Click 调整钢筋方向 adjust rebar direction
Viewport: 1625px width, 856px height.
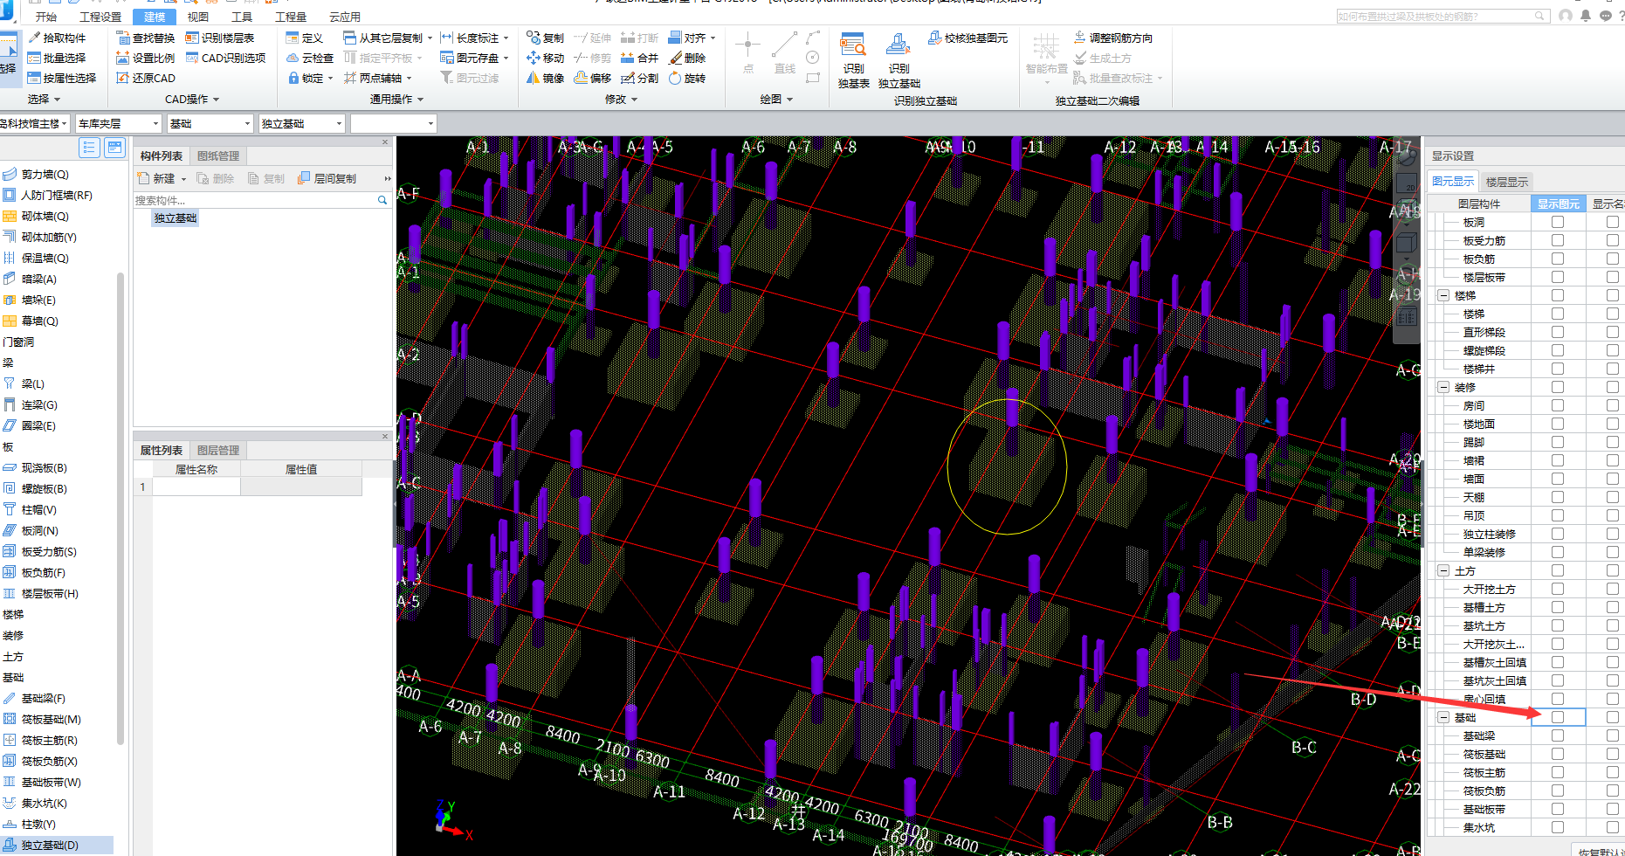1112,38
